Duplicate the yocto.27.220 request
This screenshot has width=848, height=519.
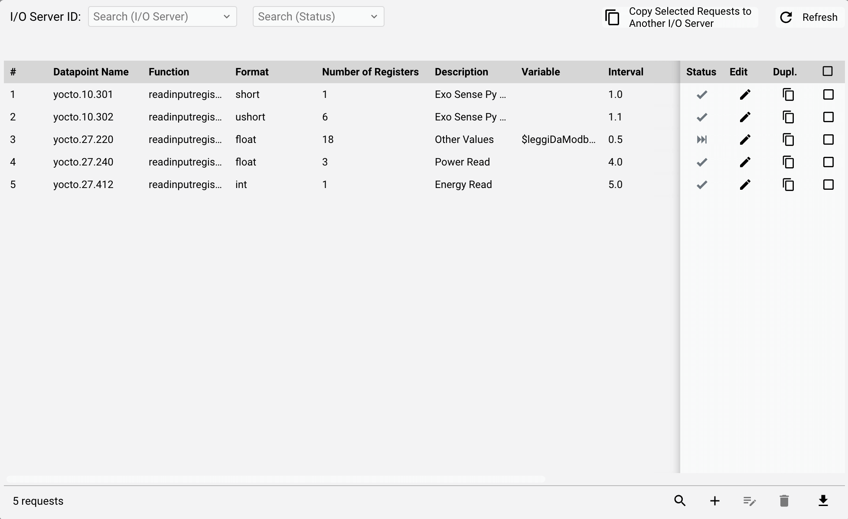tap(788, 139)
